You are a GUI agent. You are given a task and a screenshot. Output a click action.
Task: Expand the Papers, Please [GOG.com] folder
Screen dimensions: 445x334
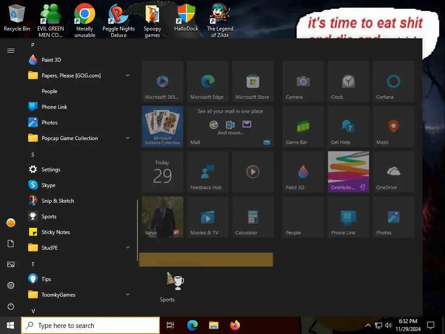point(128,75)
